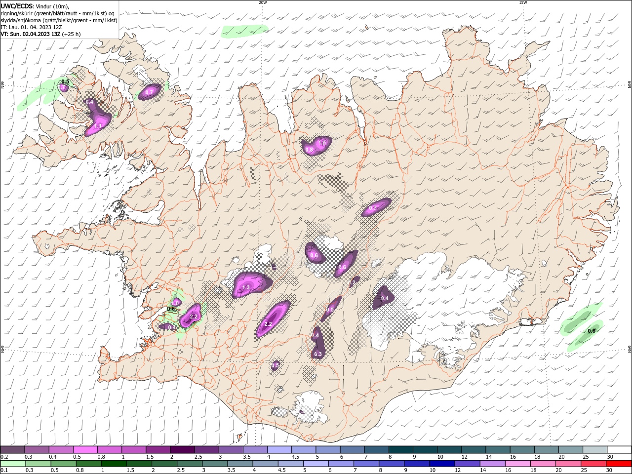Click the snow legend swatch labeled 4
This screenshot has width=632, height=474.
(279, 450)
